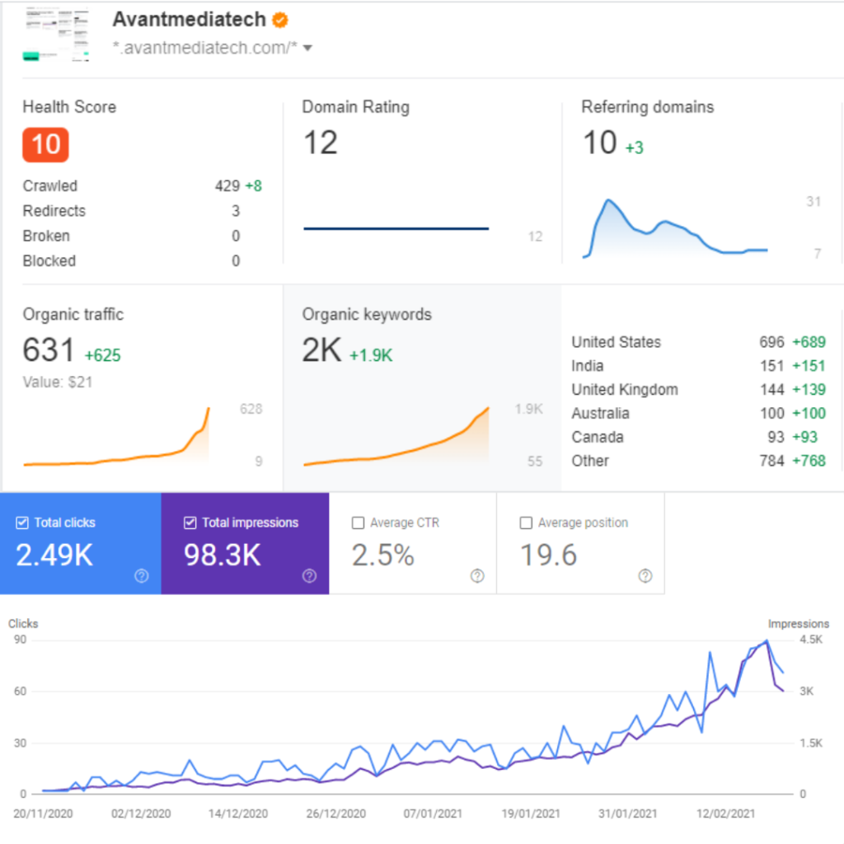This screenshot has height=844, width=844.
Task: Open the Broken pages count
Action: click(x=236, y=236)
